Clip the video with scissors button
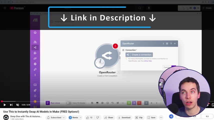Viewport: 214px width, 120px height. [139, 117]
